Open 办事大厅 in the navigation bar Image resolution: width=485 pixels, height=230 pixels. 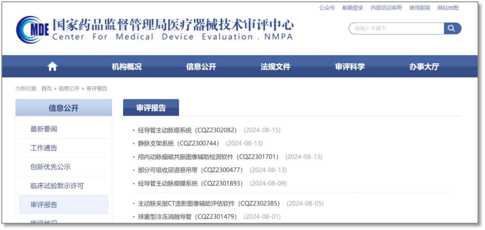[424, 67]
